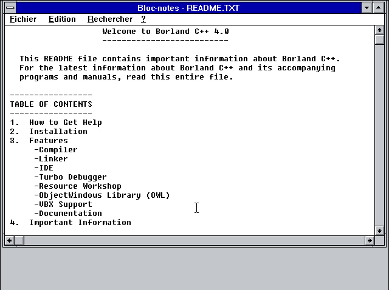Click the 'Welcome to Borland C++ 4.0' heading
Viewport: 389px width, 290px height.
point(165,32)
